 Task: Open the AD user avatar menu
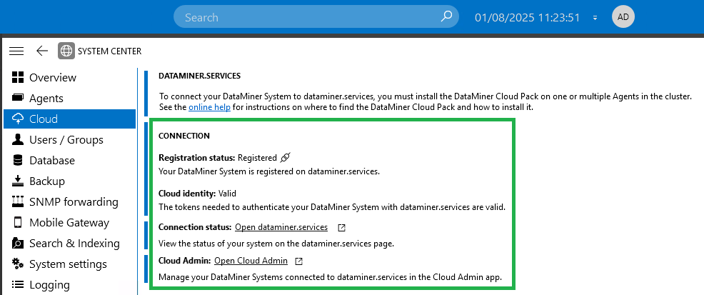(x=623, y=17)
